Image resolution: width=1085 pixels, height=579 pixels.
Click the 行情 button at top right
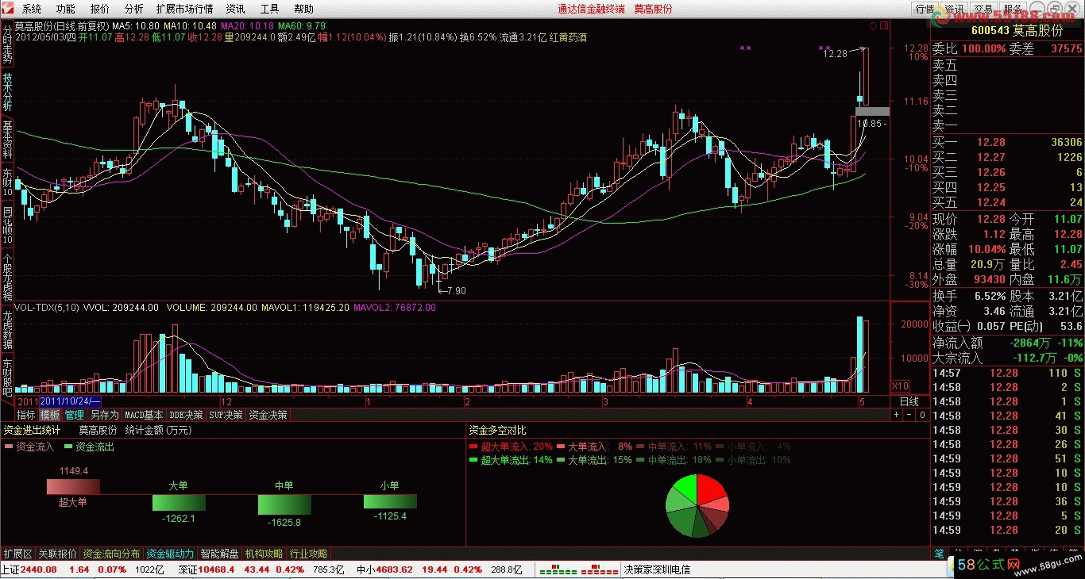925,9
